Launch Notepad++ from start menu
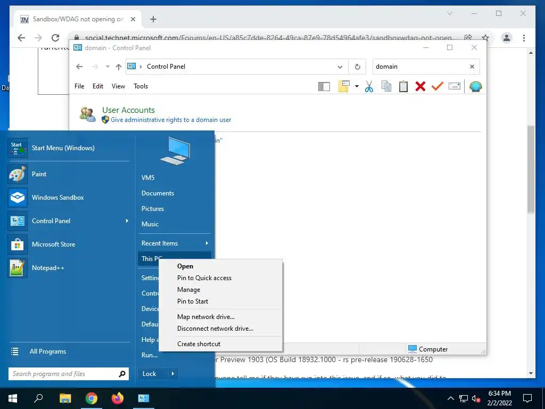Viewport: 545px width, 409px height. 69,268
